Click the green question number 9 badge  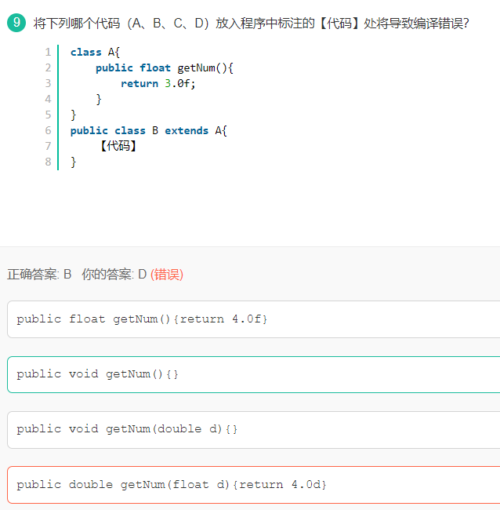click(x=16, y=23)
